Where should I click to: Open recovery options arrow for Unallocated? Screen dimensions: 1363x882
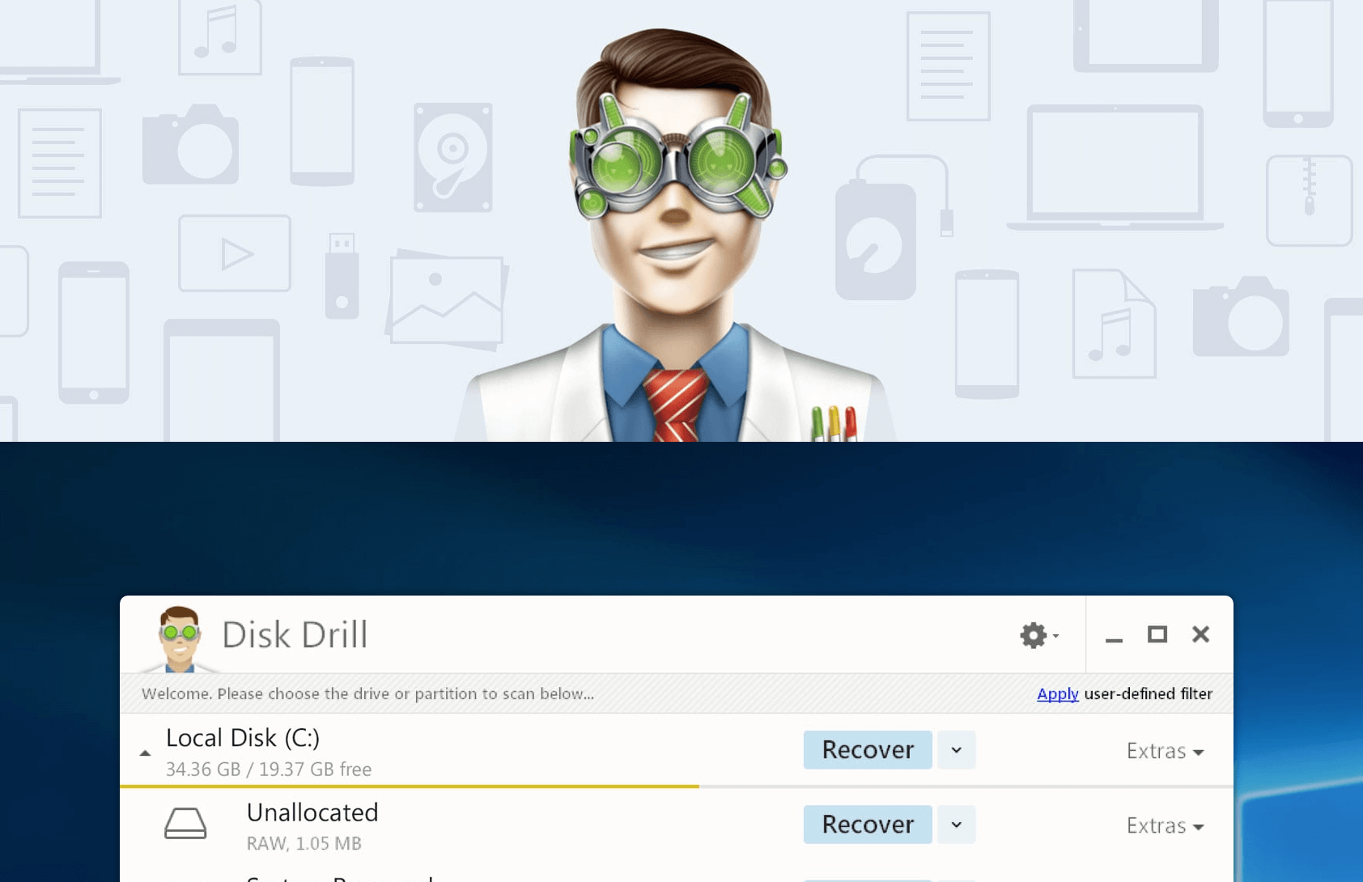(956, 825)
